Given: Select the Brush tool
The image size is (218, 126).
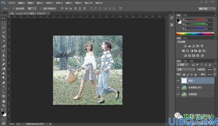Looking at the screenshot, I should [4, 51].
